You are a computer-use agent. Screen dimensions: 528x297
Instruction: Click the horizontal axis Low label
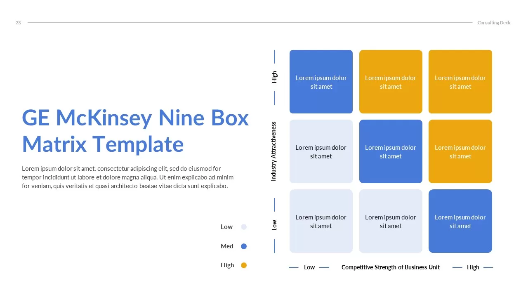click(x=309, y=267)
